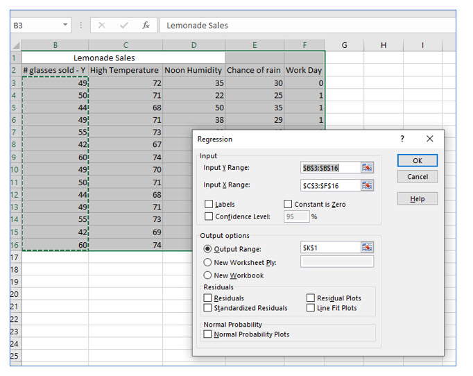
Task: Select column D header
Action: 194,45
